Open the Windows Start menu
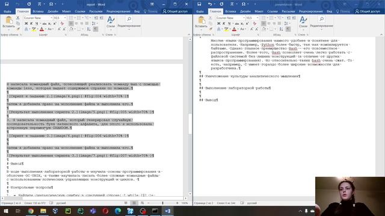Viewport: 385px width, 216px height. point(5,211)
